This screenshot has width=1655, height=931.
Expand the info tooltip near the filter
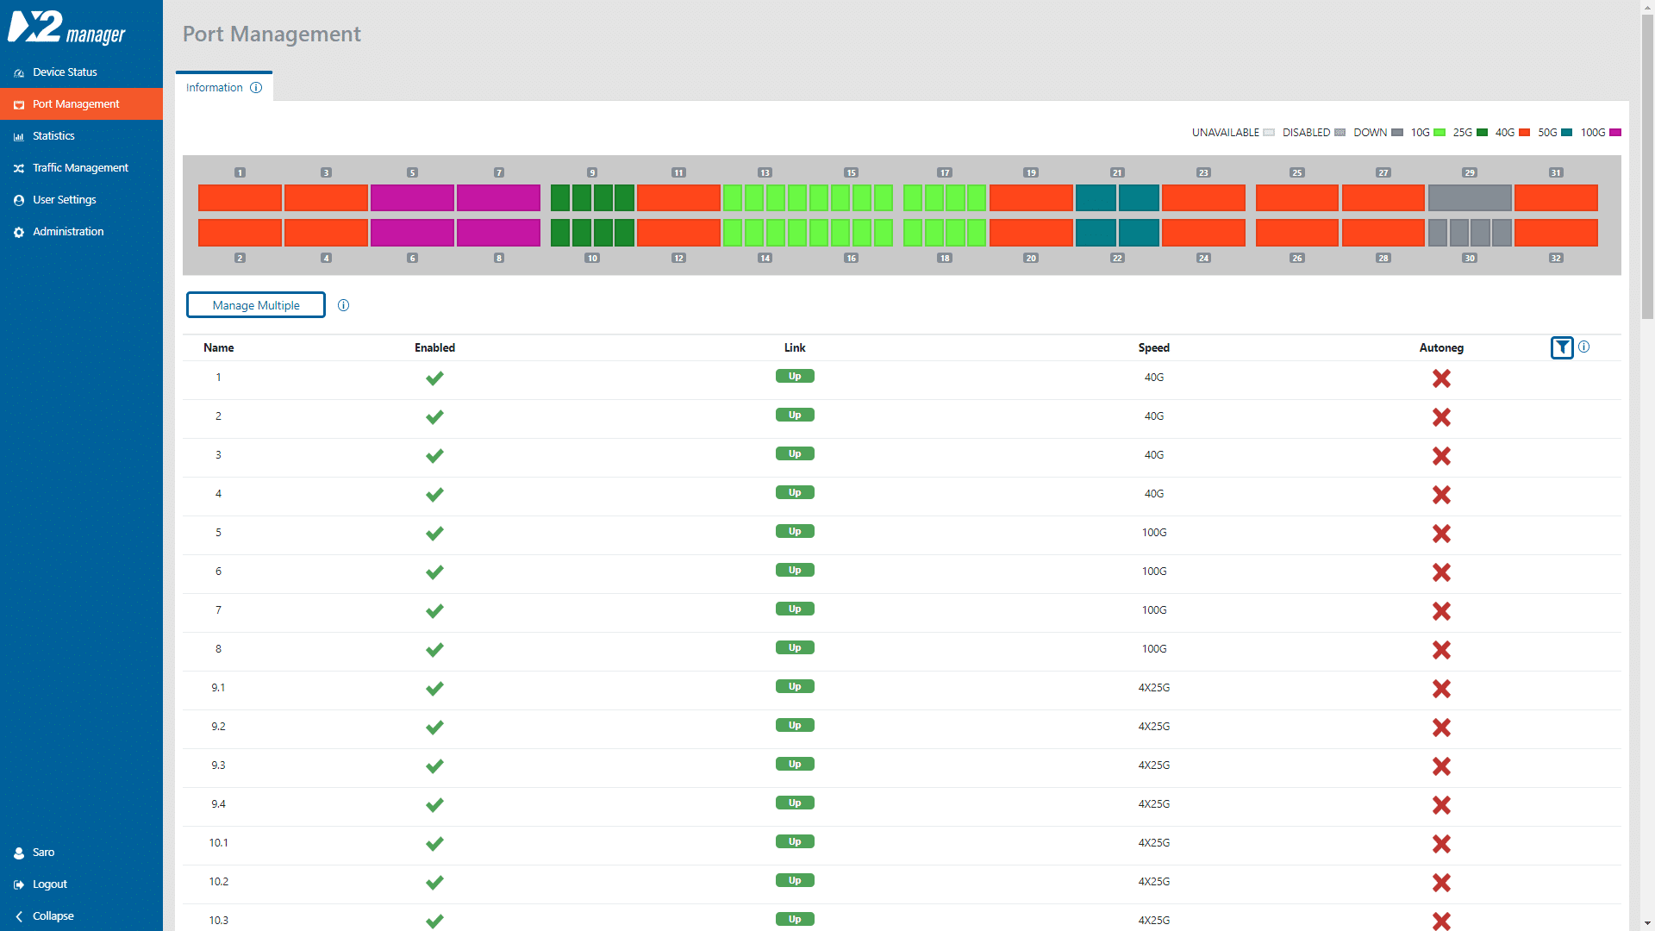pyautogui.click(x=1584, y=347)
